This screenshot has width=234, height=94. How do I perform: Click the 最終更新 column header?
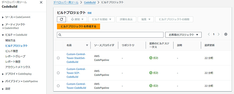[x=210, y=45]
